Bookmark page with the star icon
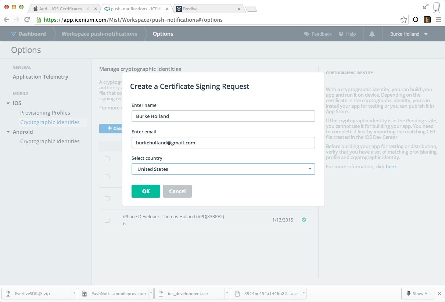Screen dimensions: 445x302 [403, 20]
